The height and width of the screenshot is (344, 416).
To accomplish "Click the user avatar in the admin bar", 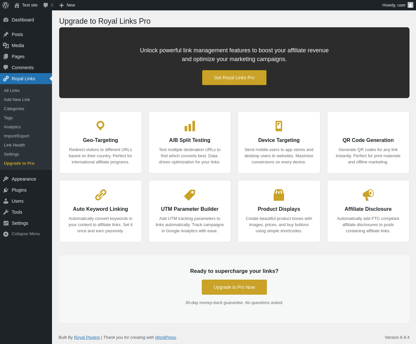I will tap(410, 5).
